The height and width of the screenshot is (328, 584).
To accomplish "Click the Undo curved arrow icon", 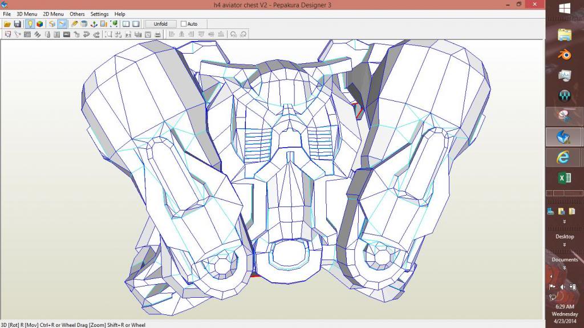I will tap(87, 34).
